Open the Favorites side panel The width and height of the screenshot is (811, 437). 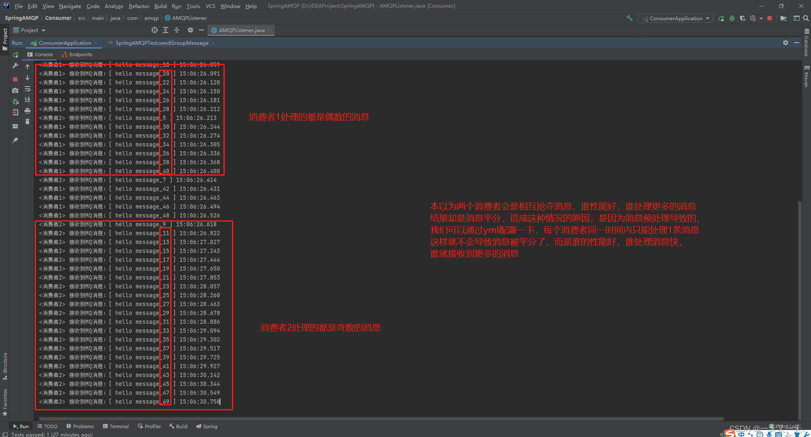click(5, 402)
